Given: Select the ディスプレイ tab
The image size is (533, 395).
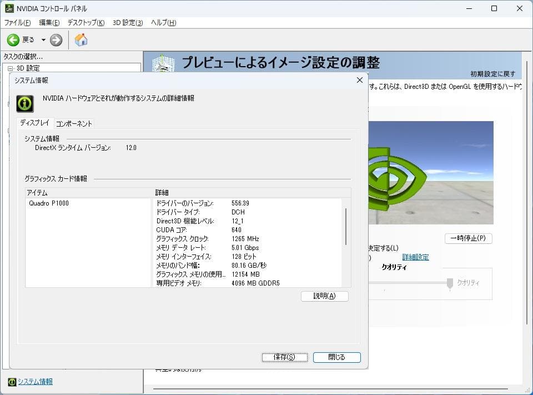Looking at the screenshot, I should click(33, 124).
